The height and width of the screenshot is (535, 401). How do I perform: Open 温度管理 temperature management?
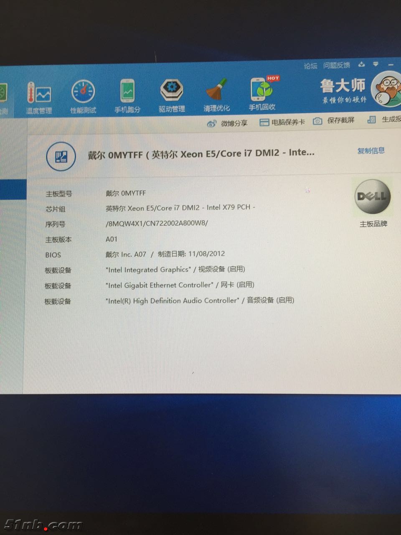tap(39, 97)
